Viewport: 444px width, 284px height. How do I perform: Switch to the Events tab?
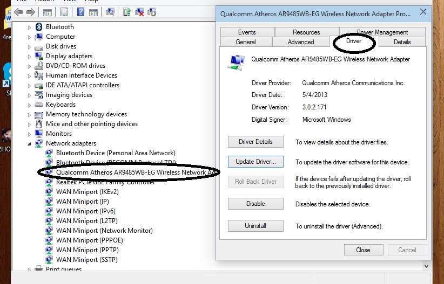click(x=247, y=32)
